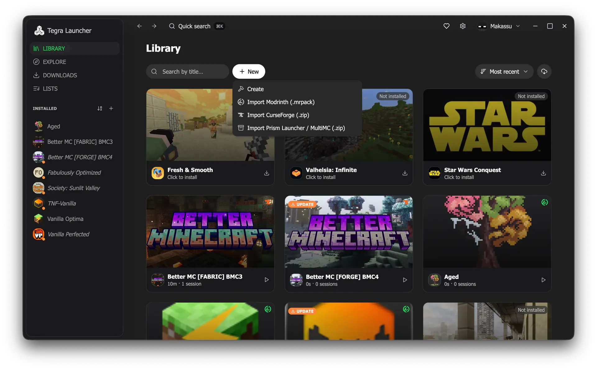Click the sort icon in the Installed header
The width and height of the screenshot is (597, 370).
click(99, 109)
